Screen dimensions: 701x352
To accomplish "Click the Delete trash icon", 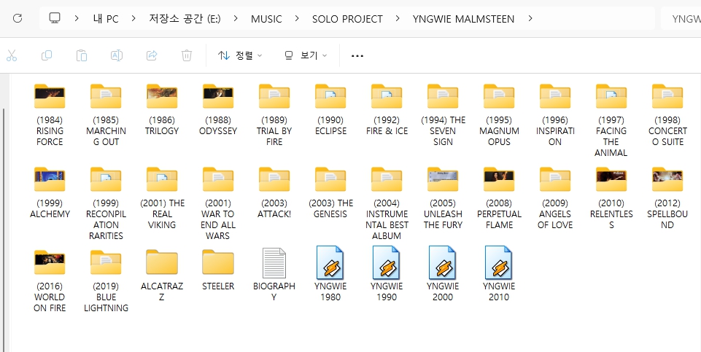I will click(187, 55).
